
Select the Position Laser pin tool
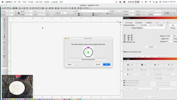pos(4,37)
